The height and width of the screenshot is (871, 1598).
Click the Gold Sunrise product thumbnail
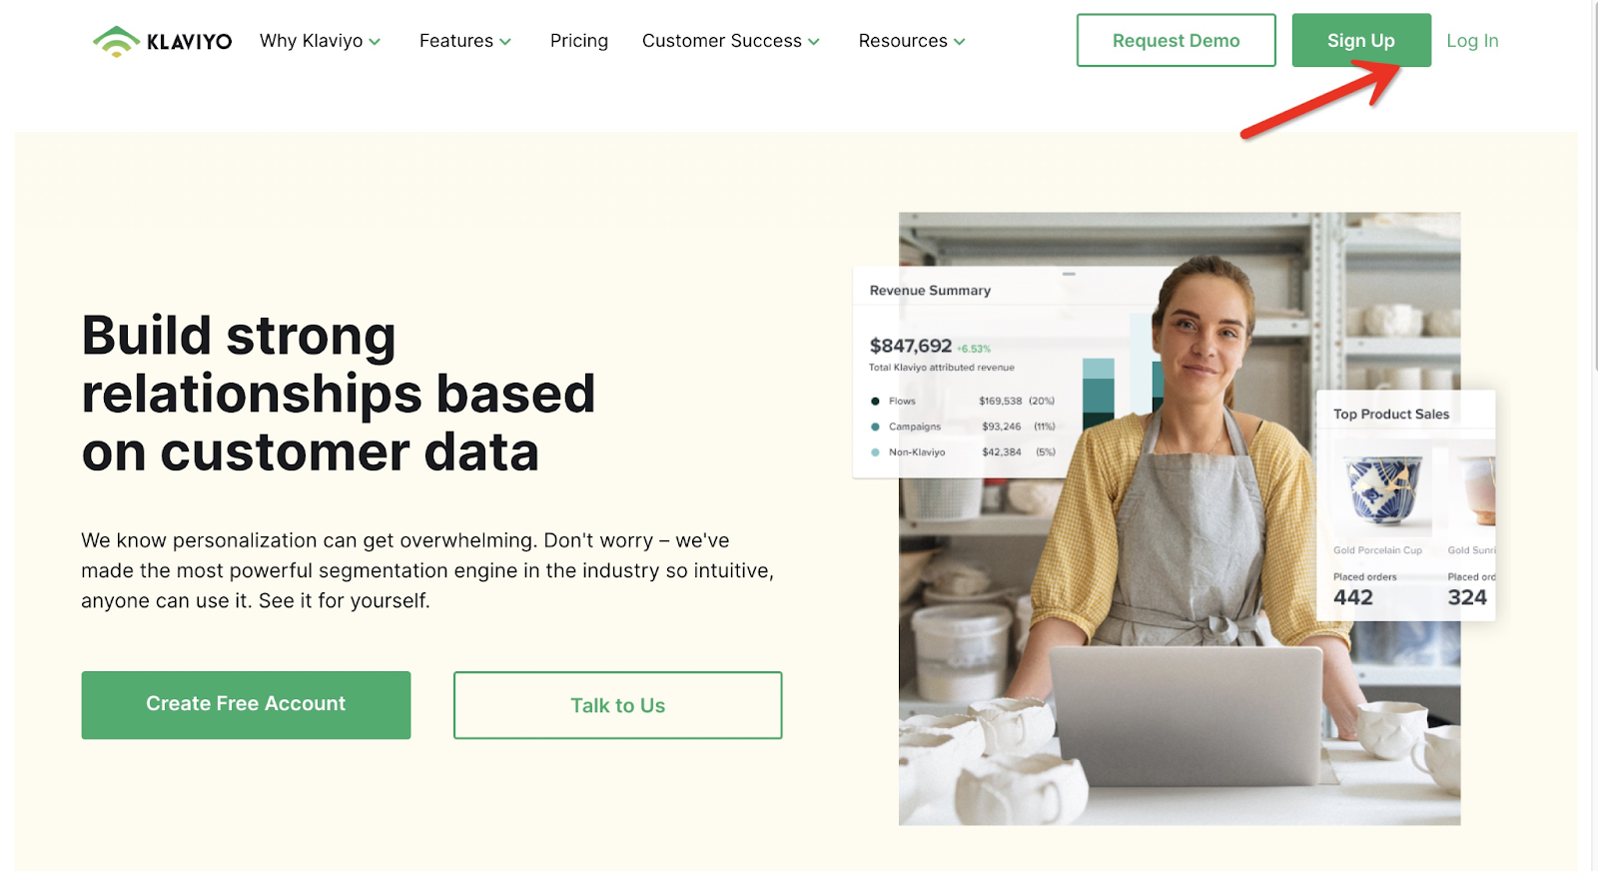(1472, 489)
